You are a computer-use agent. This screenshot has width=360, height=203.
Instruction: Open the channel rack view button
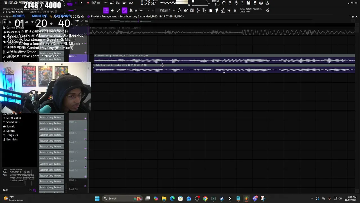click(x=192, y=10)
